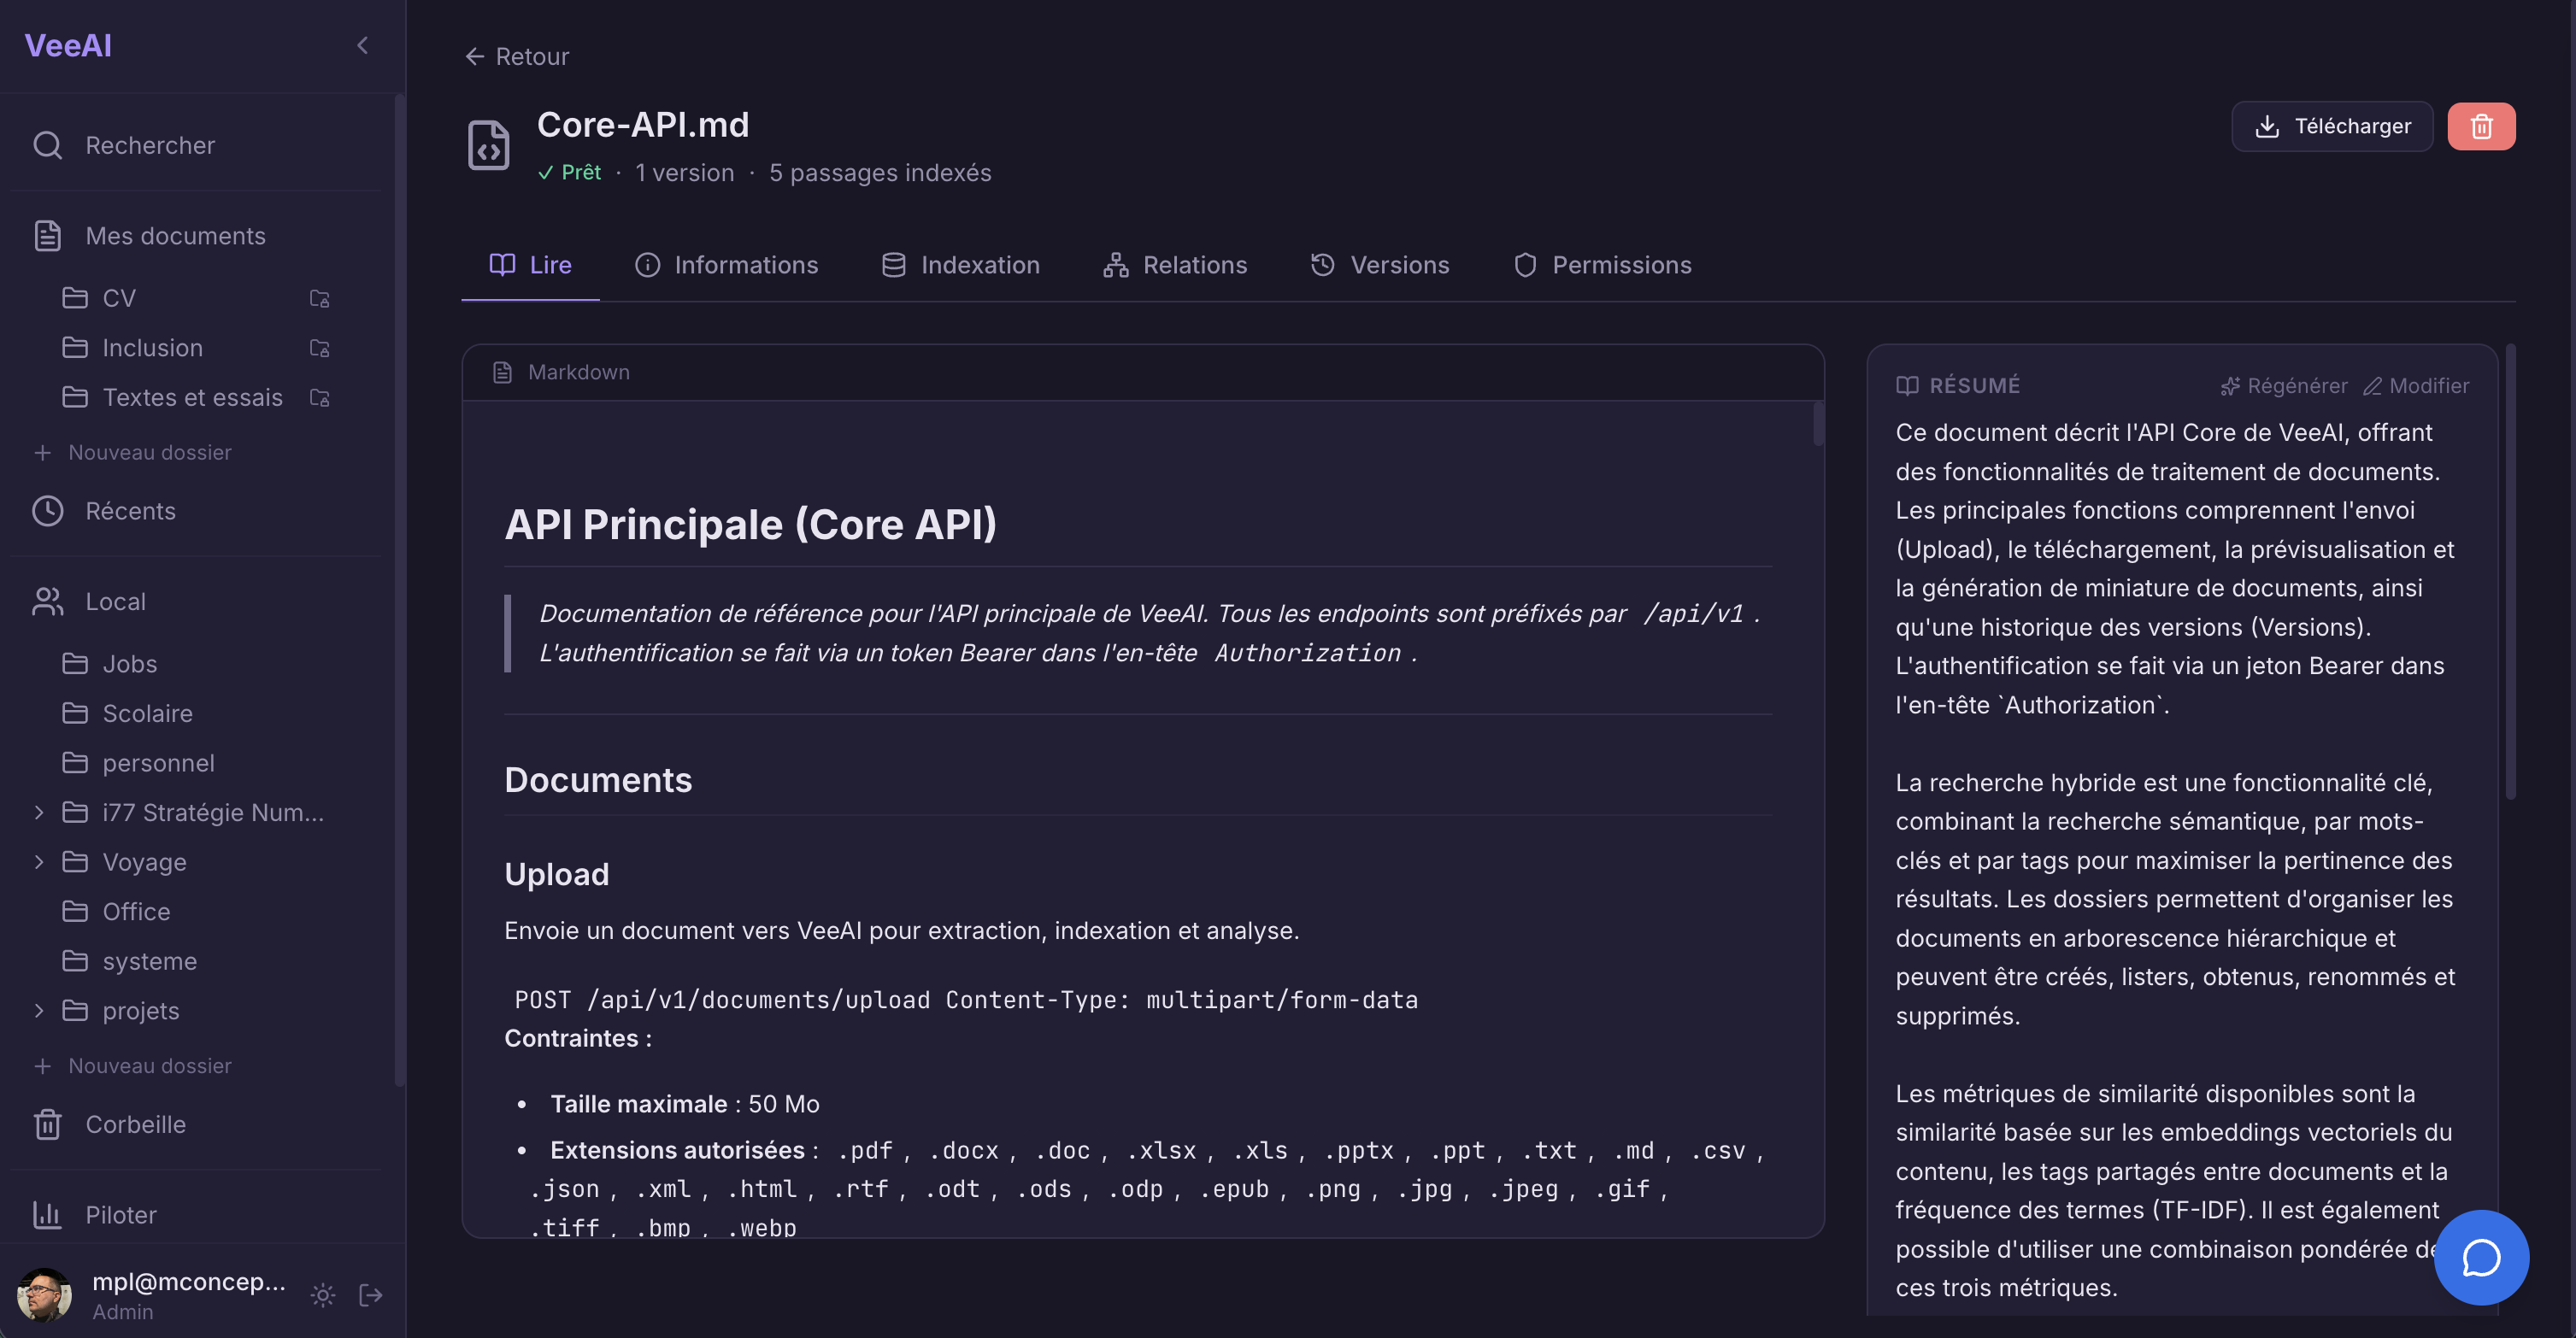The image size is (2576, 1338).
Task: Expand the i77 Stratégie Num folder
Action: [39, 812]
